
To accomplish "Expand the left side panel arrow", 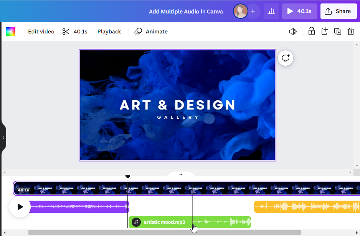I will [3, 138].
